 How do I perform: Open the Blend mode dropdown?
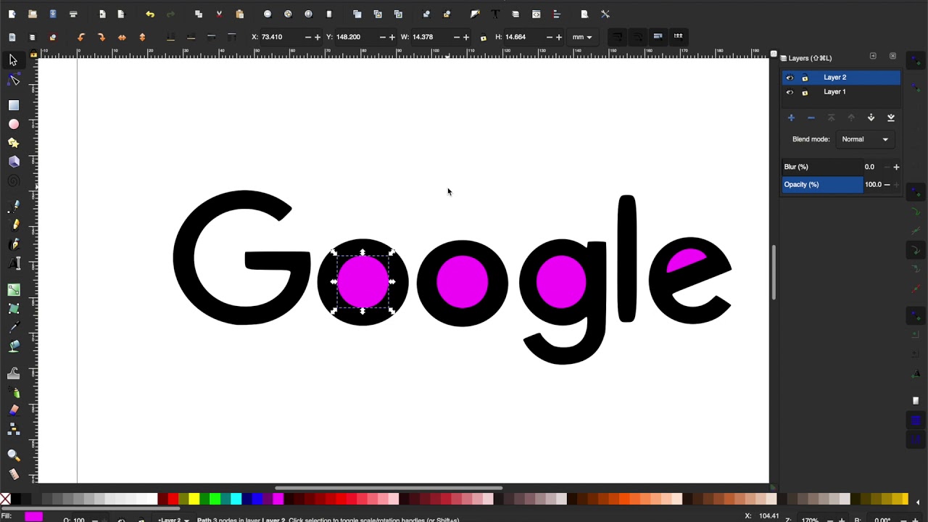tap(865, 139)
